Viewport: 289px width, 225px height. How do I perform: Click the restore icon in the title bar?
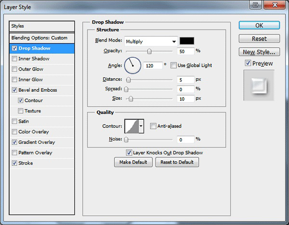pyautogui.click(x=255, y=5)
